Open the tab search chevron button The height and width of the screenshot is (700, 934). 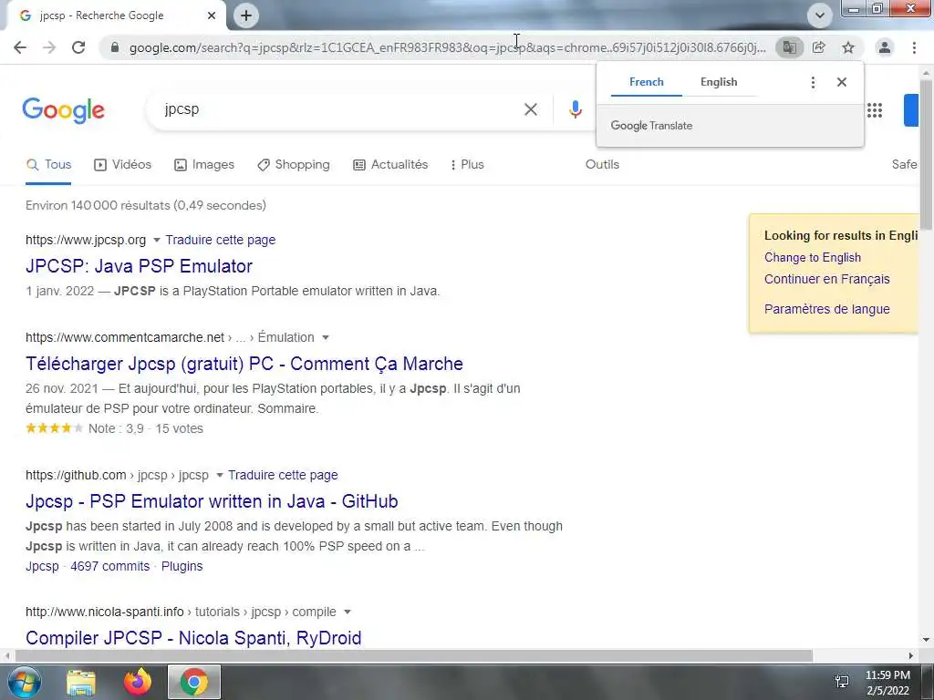click(x=820, y=15)
